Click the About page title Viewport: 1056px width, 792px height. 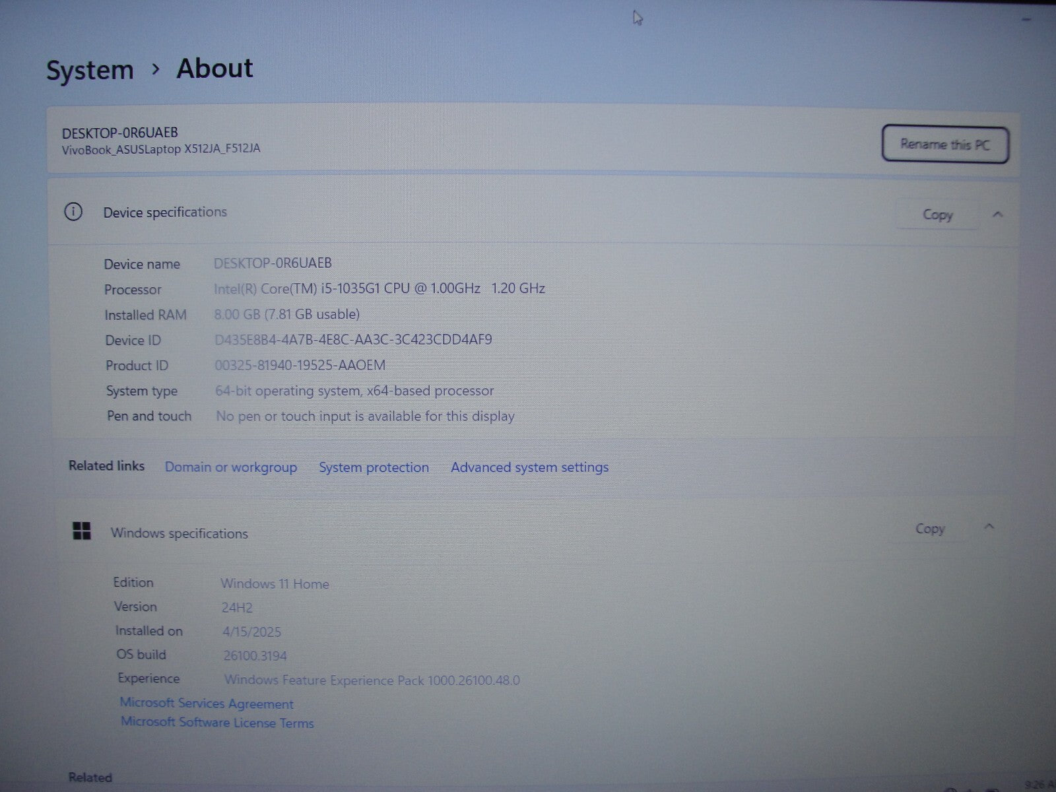tap(214, 68)
